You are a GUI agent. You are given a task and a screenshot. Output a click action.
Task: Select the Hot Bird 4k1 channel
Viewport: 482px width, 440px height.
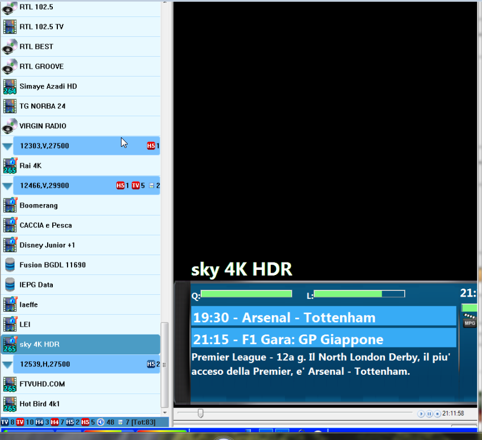[81, 404]
